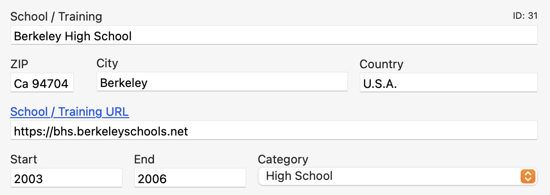Click the ID: 31 record label

tap(525, 16)
